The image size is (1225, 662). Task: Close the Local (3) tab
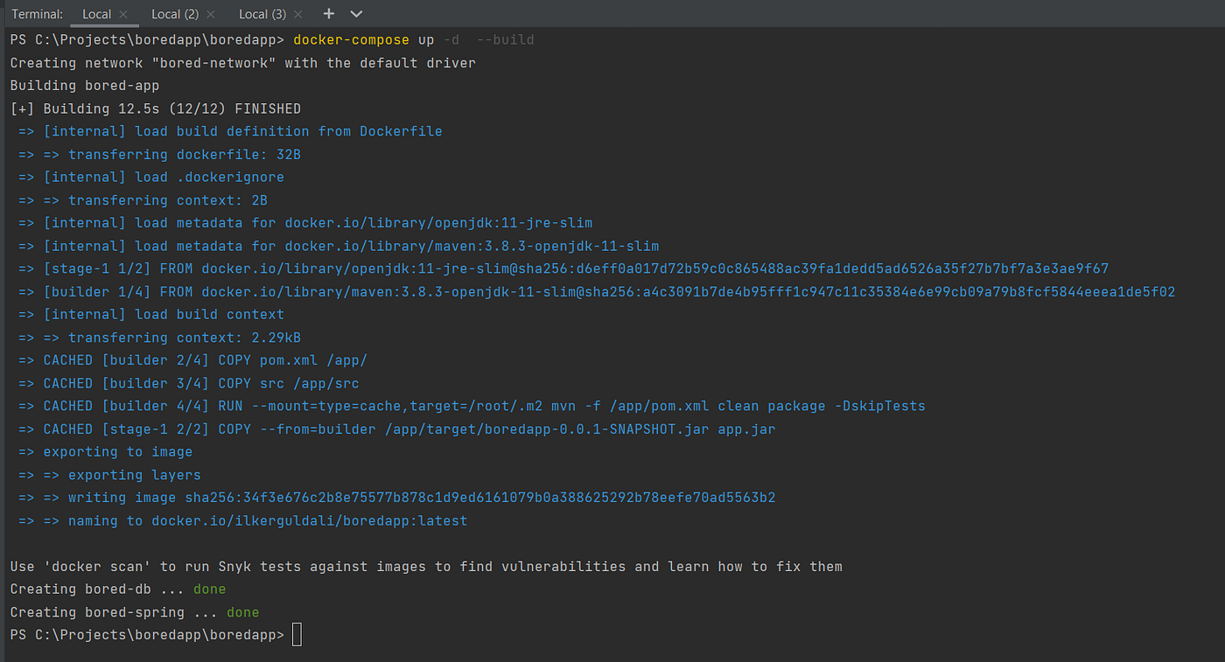tap(298, 14)
